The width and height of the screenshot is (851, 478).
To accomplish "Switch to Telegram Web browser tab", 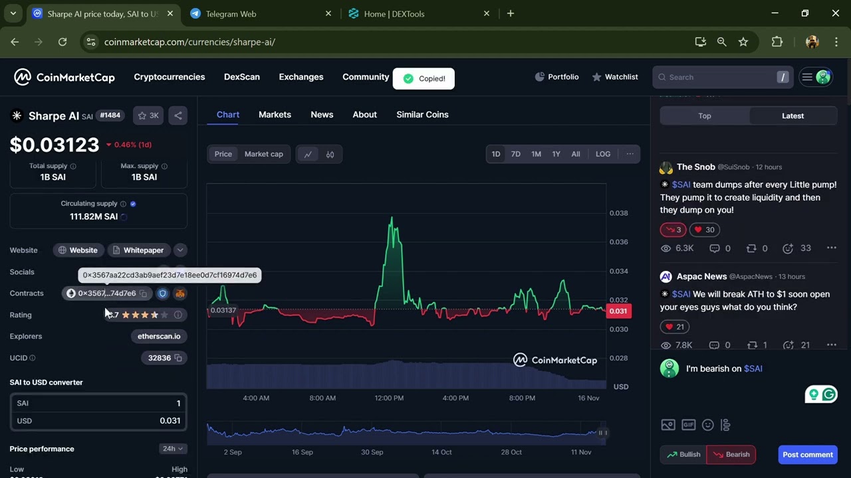I will (x=260, y=13).
